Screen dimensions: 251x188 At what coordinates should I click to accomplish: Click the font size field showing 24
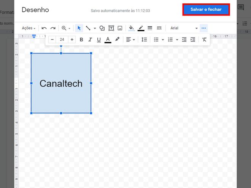click(x=62, y=39)
